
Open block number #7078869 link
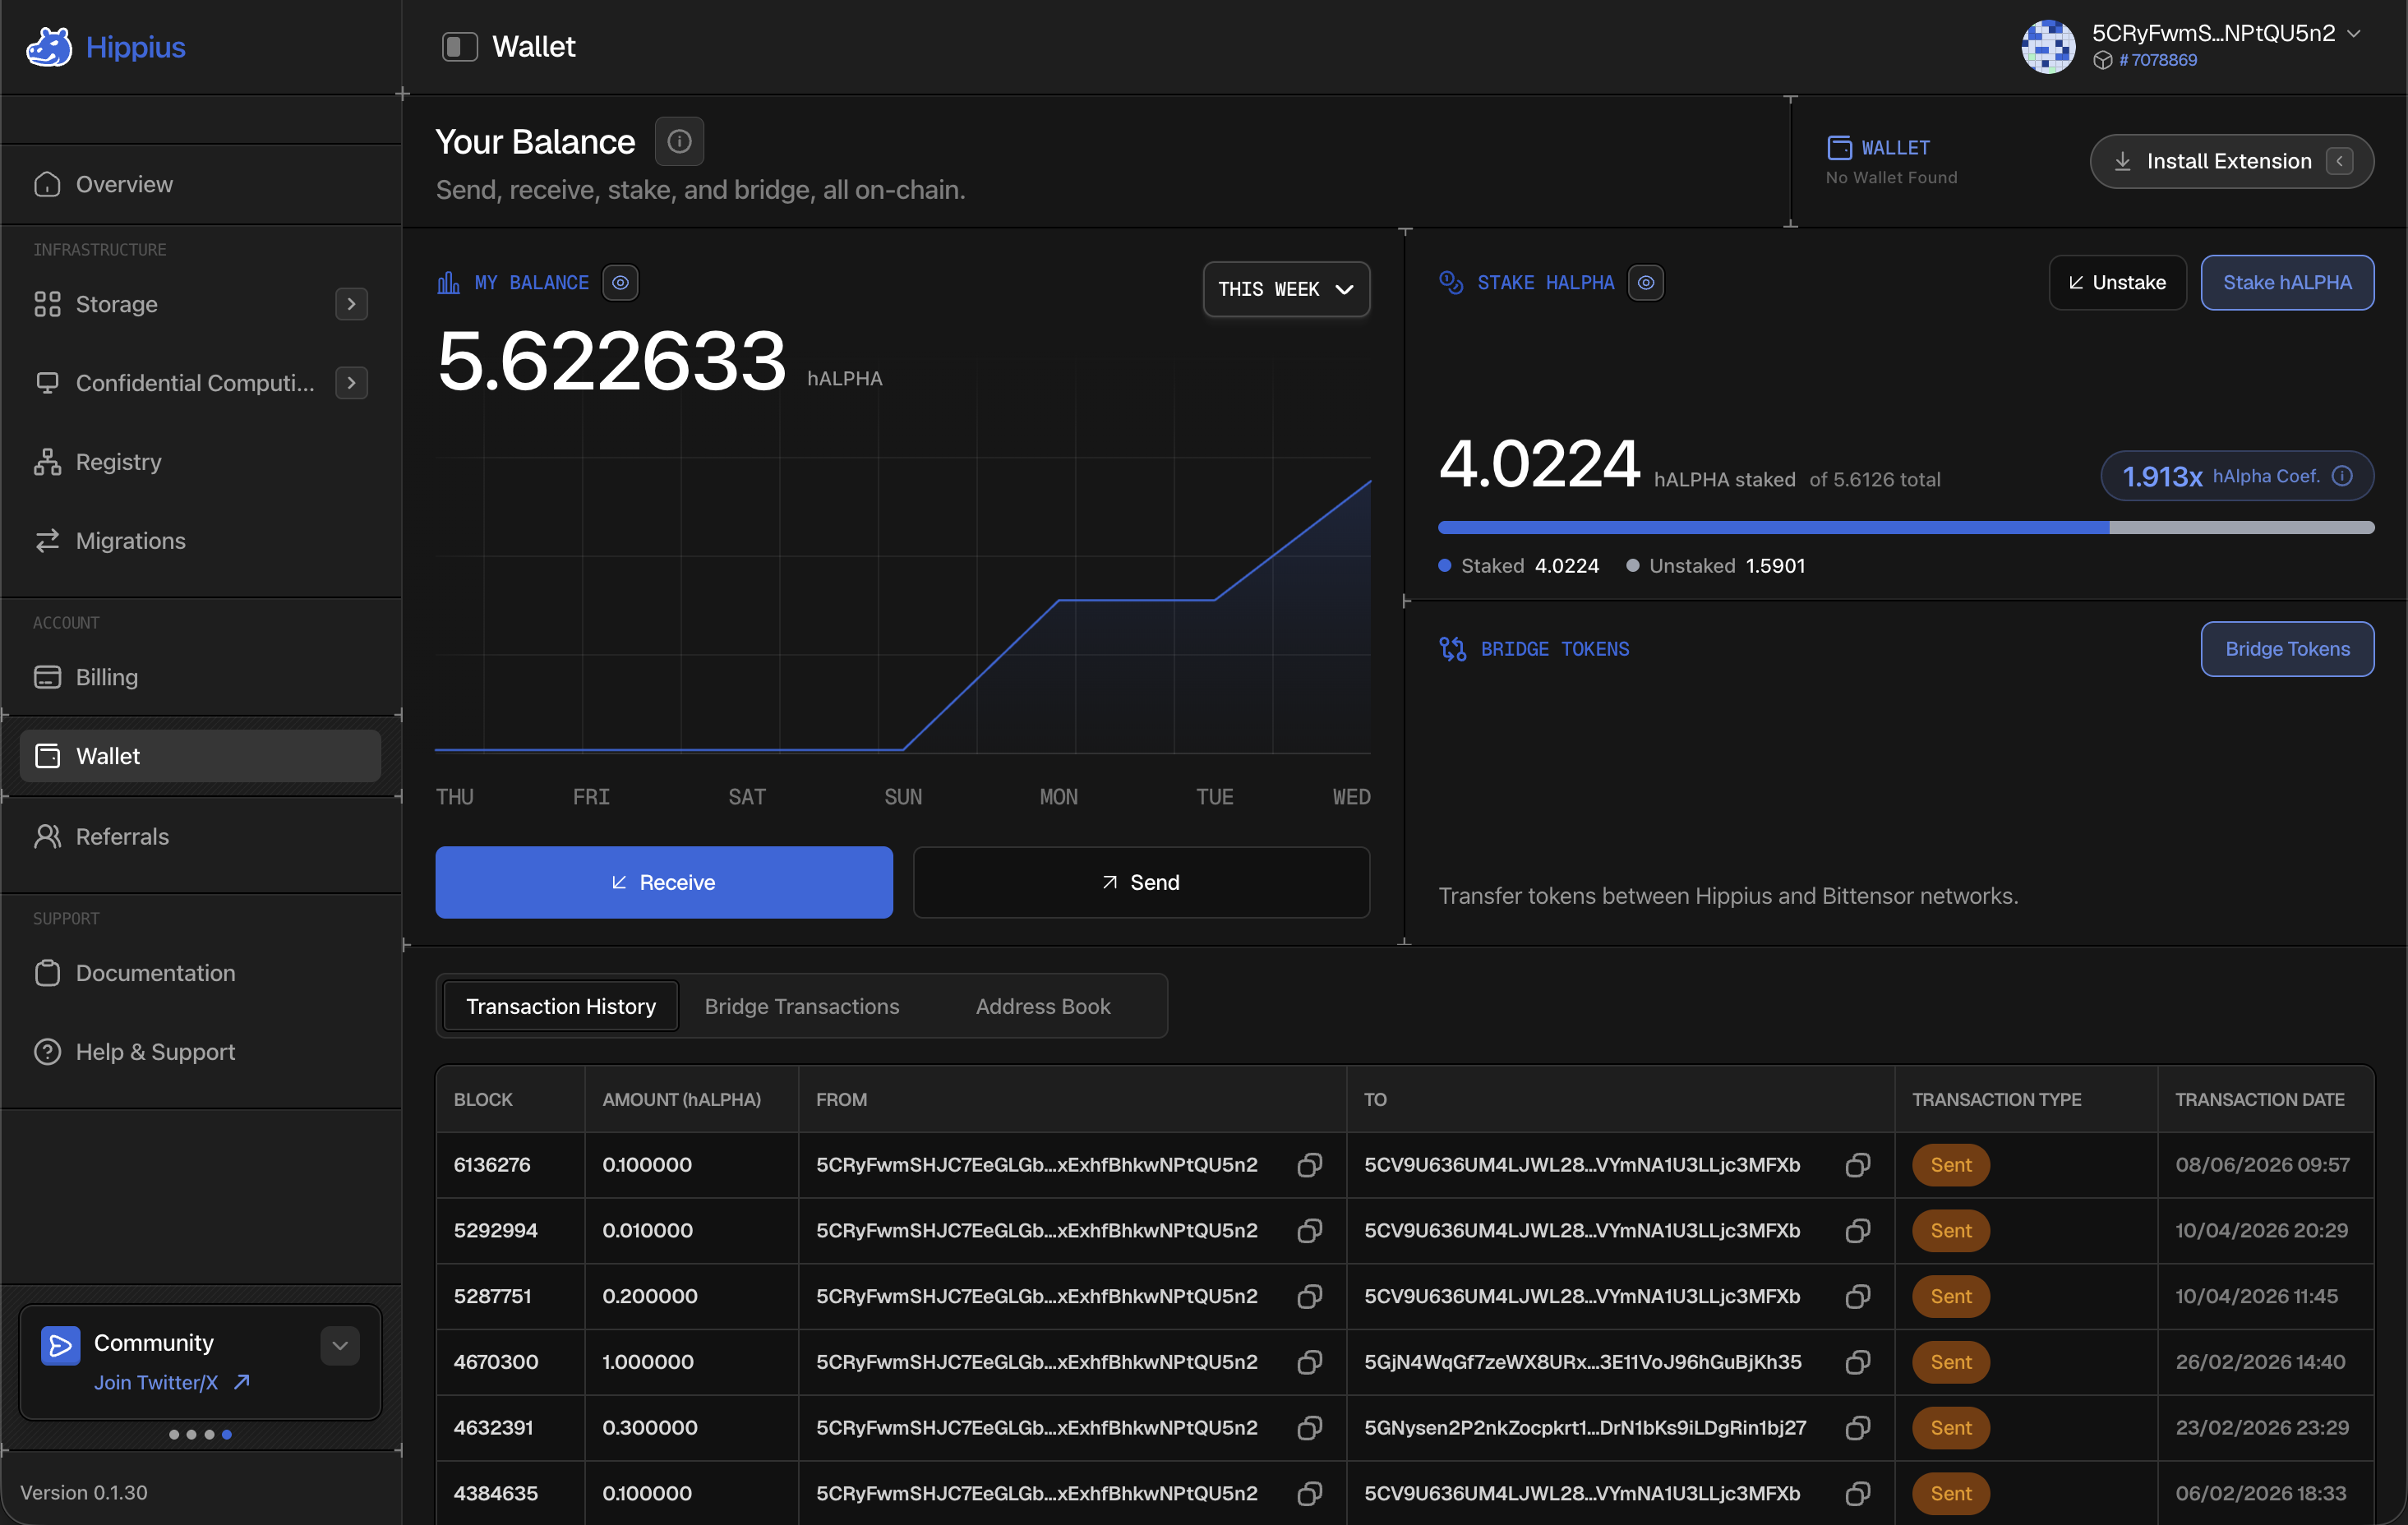(2157, 60)
